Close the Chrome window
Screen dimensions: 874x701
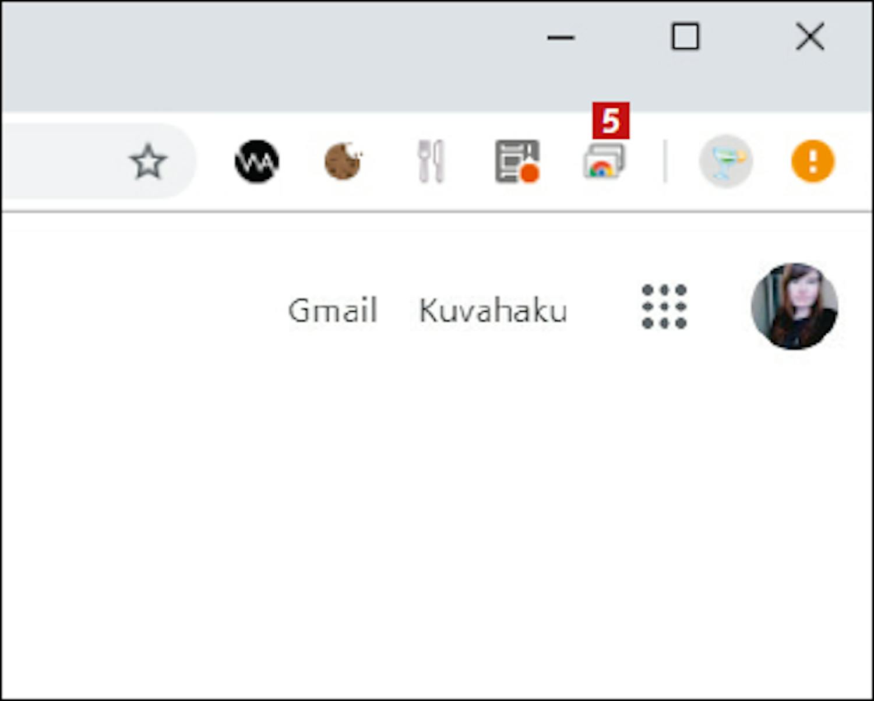coord(810,37)
